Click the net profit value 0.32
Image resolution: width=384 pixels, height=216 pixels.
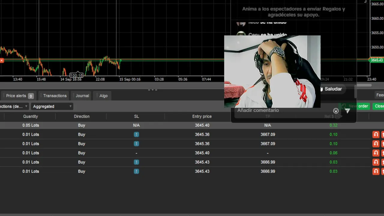(x=333, y=125)
